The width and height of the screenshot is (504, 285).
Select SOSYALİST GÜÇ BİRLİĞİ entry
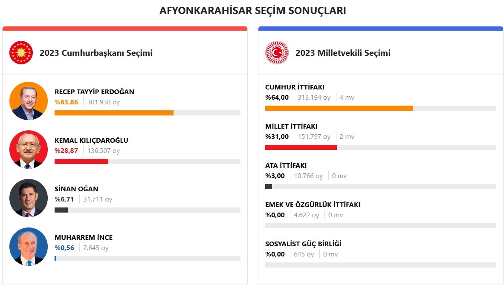(x=303, y=244)
